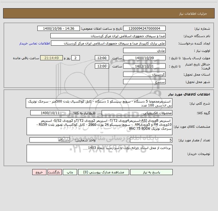Click the حداقل تاریخ اعتبار قیمت label
Viewport: 218px width, 211px height.
pos(198,66)
